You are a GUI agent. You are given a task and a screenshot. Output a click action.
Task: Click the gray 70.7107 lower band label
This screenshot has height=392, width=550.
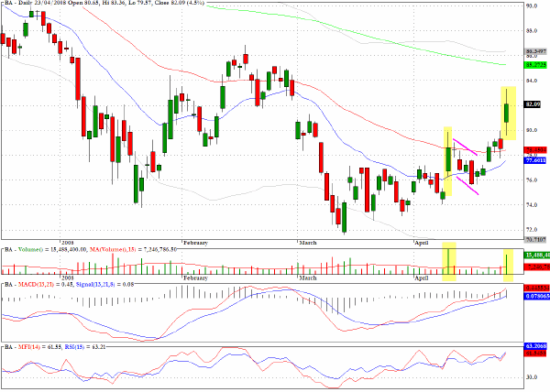[x=536, y=240]
